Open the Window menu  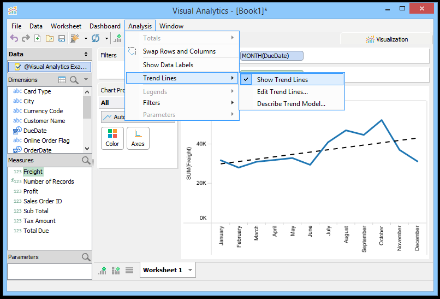[x=171, y=26]
